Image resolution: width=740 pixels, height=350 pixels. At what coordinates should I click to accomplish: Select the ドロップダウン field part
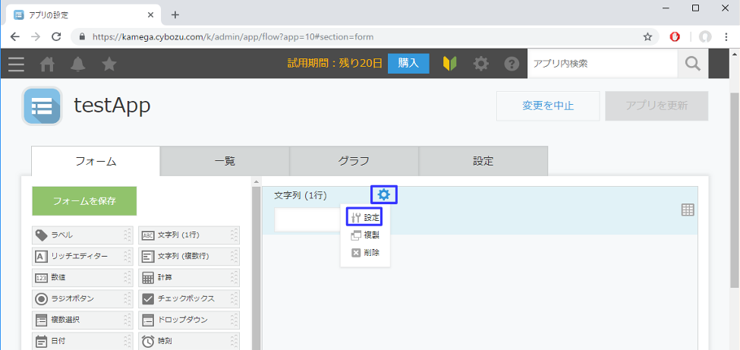189,320
